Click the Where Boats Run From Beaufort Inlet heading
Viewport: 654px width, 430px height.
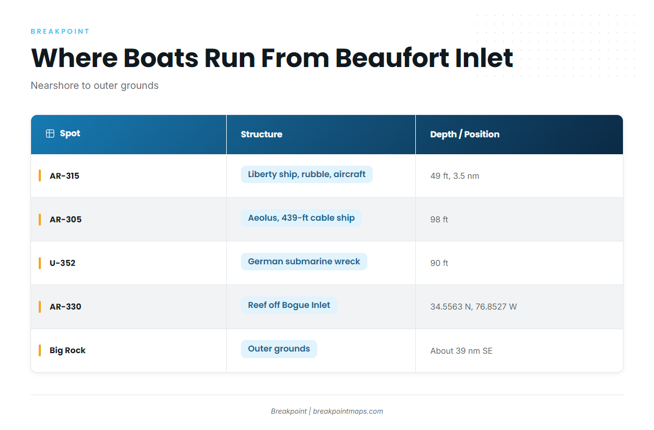(x=272, y=58)
